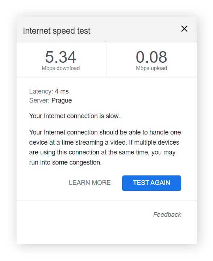Click the empty footer area below Feedback
213x261 pixels.
pos(106,232)
